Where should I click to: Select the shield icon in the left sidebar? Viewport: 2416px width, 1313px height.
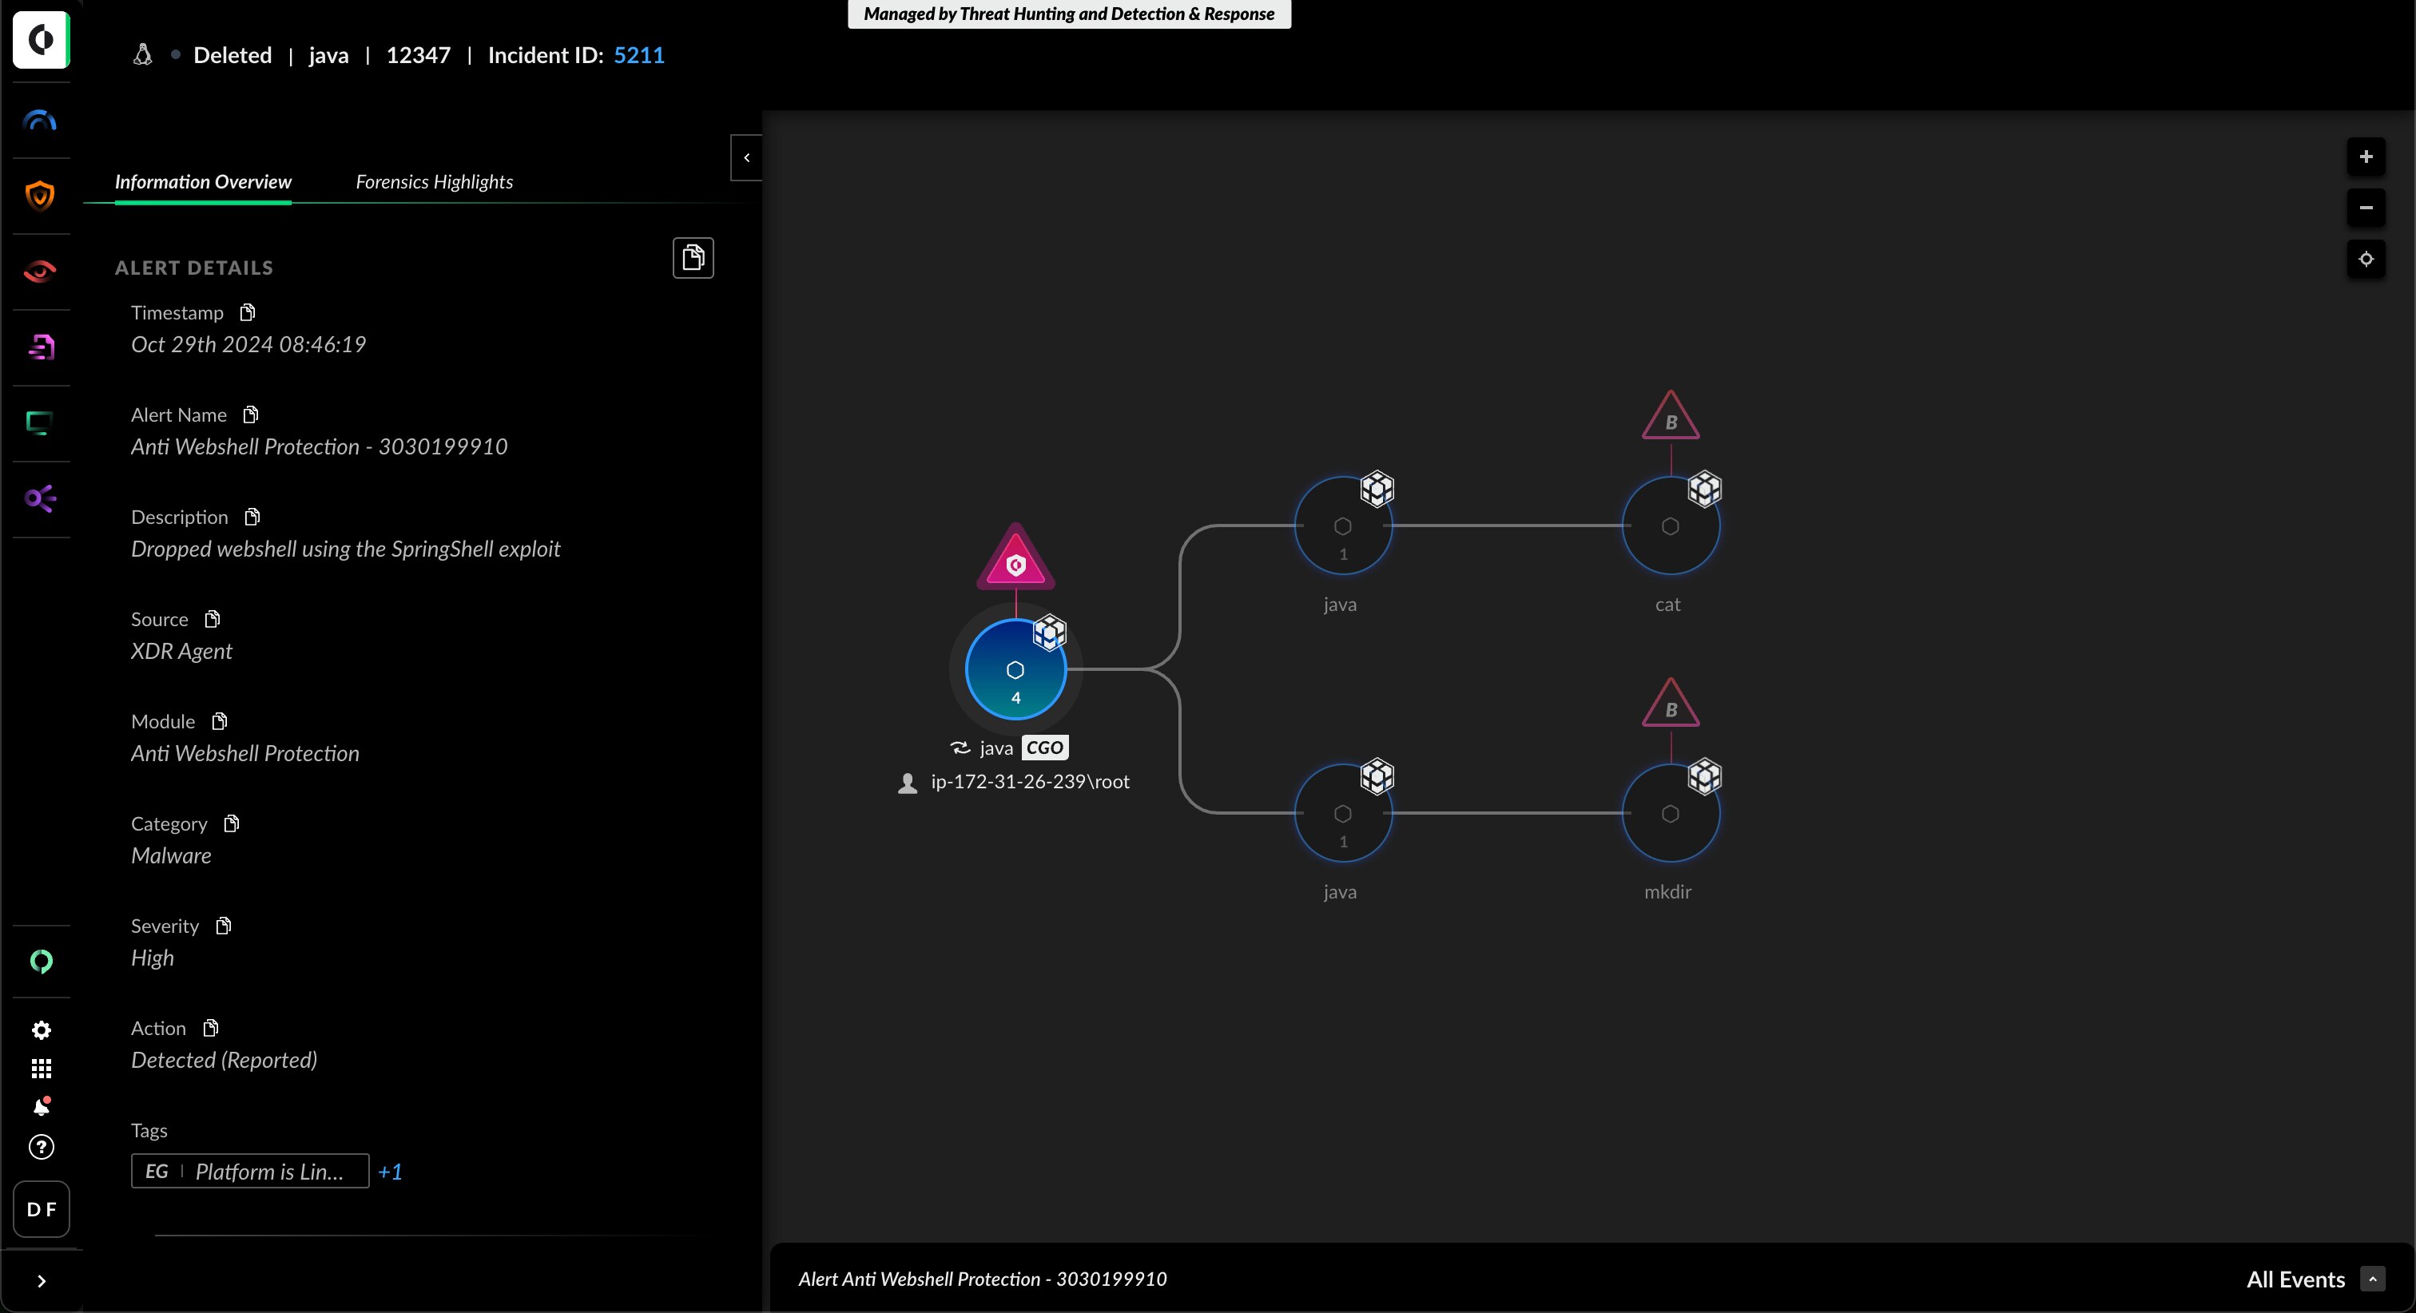(x=40, y=195)
